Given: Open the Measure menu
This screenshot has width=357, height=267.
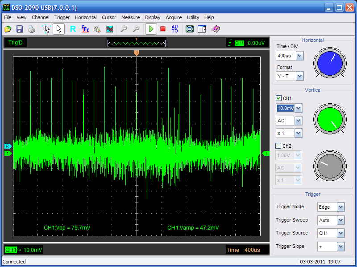Looking at the screenshot, I should (130, 17).
